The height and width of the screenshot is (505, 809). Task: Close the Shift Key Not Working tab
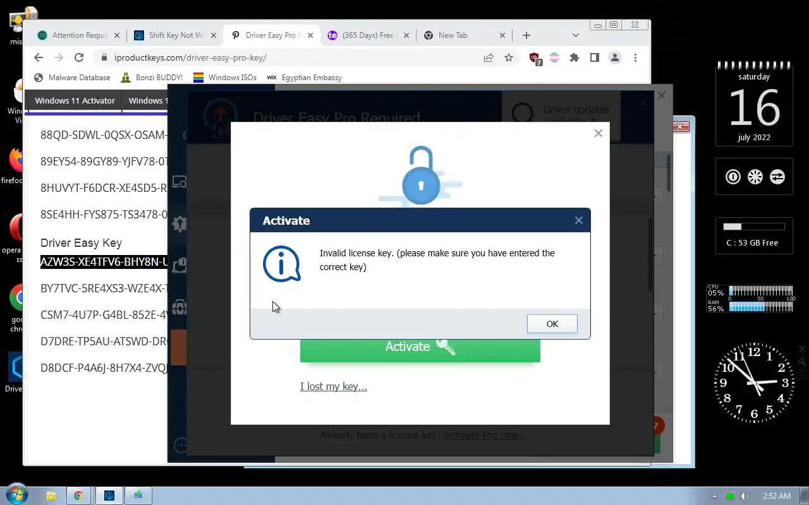tap(214, 35)
